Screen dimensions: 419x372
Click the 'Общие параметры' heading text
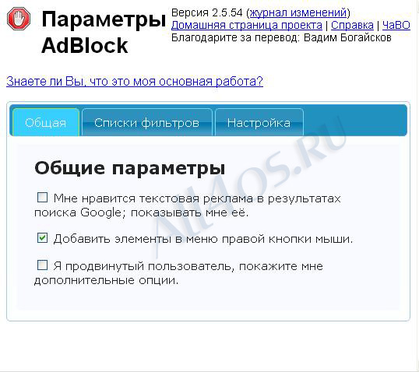(x=130, y=169)
